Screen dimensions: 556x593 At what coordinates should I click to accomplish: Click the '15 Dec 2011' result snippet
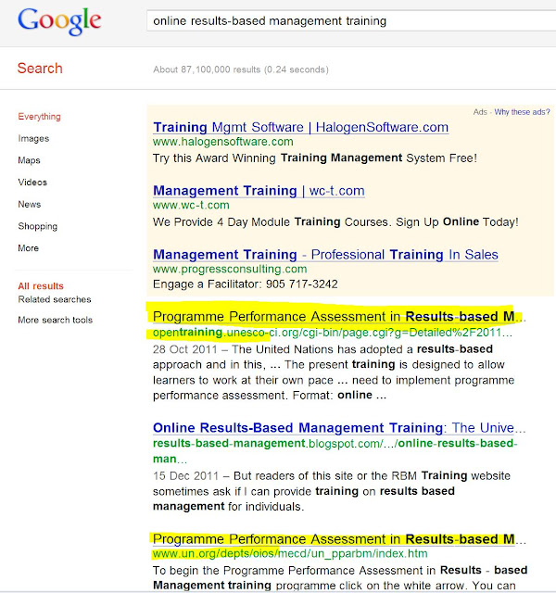tap(332, 491)
